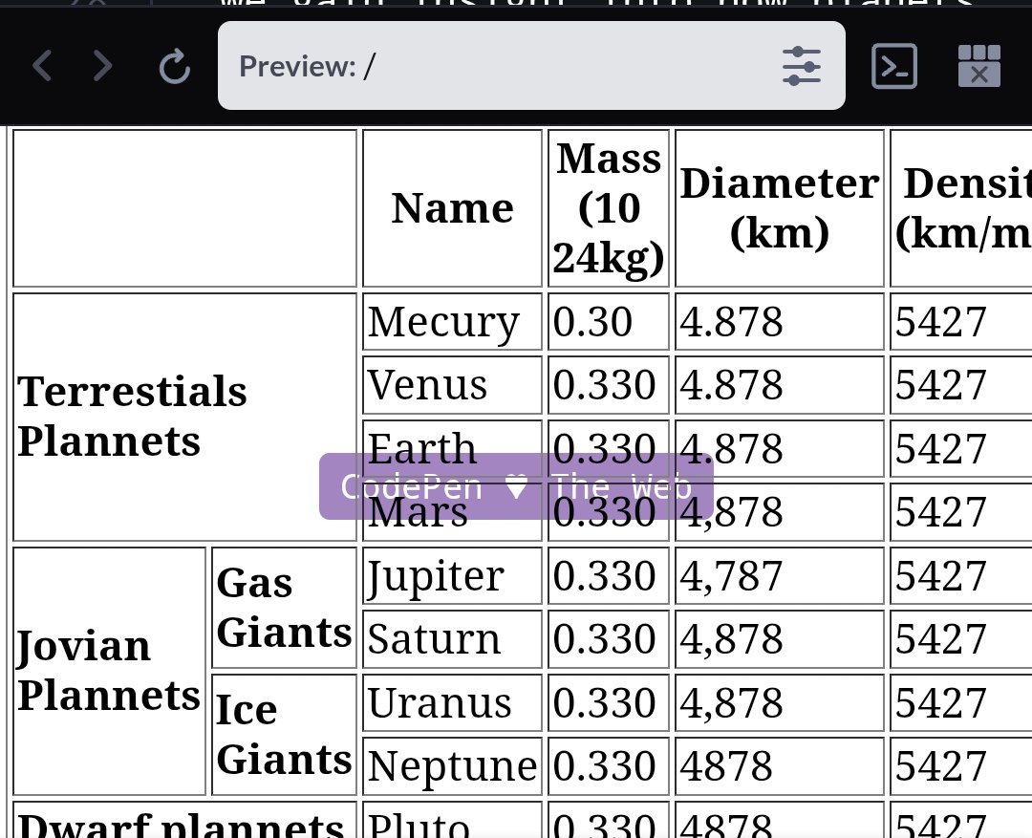Click Neptune's diameter value 4878

coord(780,766)
